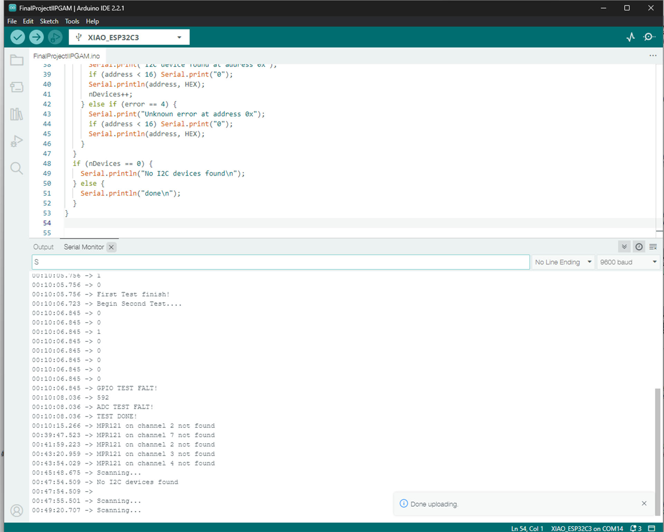Viewport: 664px width, 532px height.
Task: Switch to the Output tab
Action: (43, 247)
